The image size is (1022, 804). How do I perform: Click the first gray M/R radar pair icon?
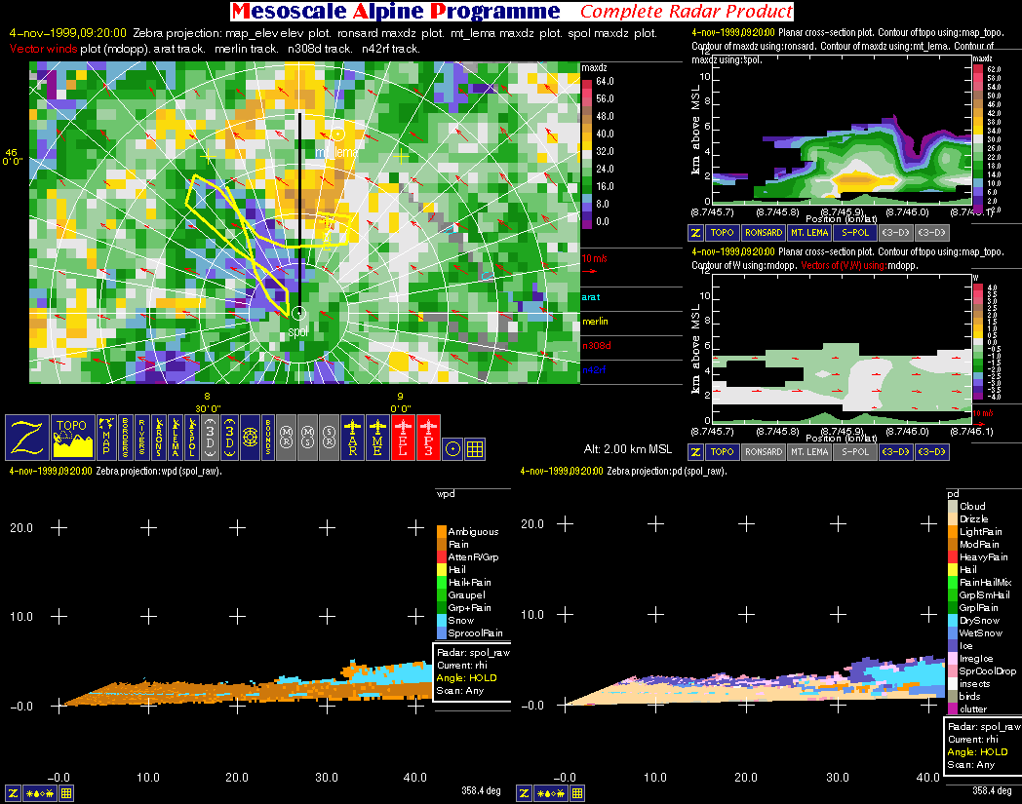click(286, 438)
